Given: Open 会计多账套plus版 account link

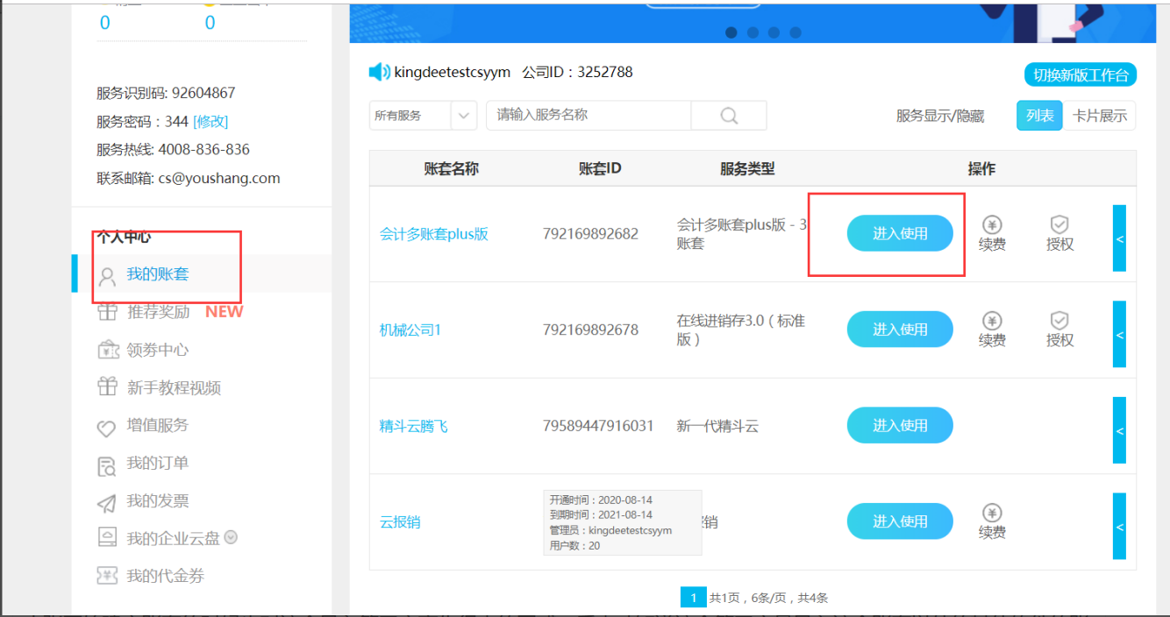Looking at the screenshot, I should click(434, 234).
